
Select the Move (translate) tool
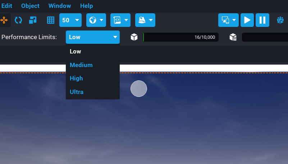[4, 20]
